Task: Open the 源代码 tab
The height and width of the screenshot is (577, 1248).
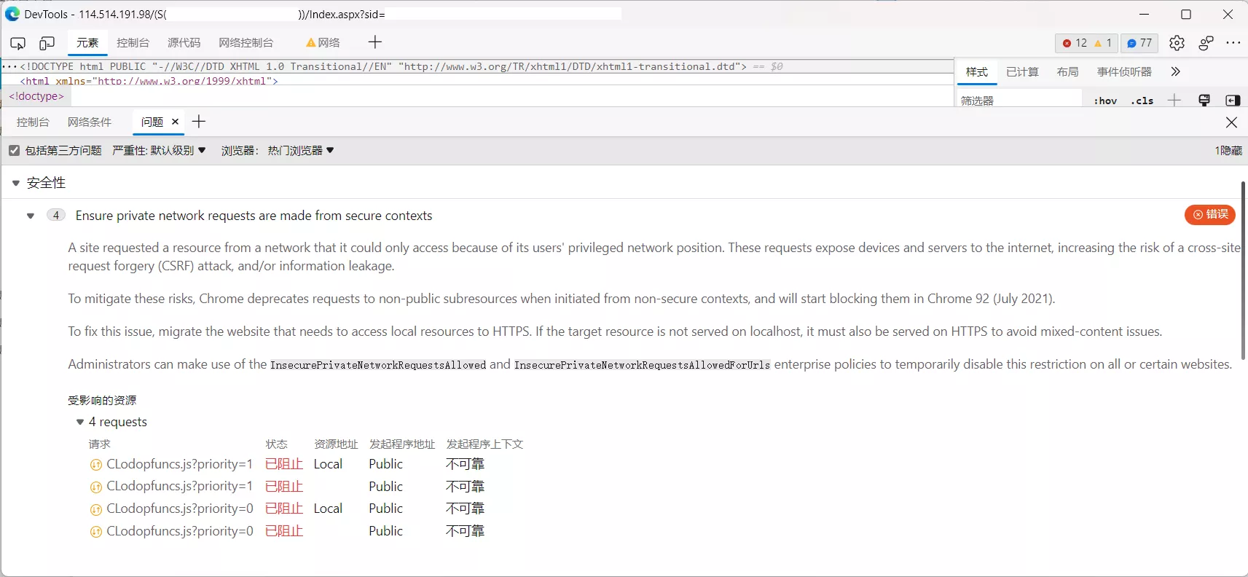Action: (184, 43)
